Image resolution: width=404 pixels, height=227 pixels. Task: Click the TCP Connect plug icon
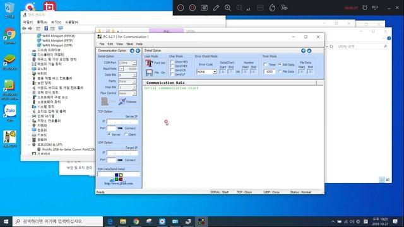click(120, 128)
